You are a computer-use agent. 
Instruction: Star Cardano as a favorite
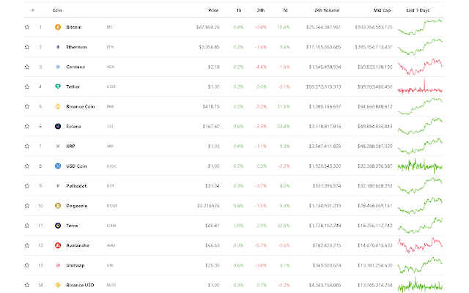[27, 67]
